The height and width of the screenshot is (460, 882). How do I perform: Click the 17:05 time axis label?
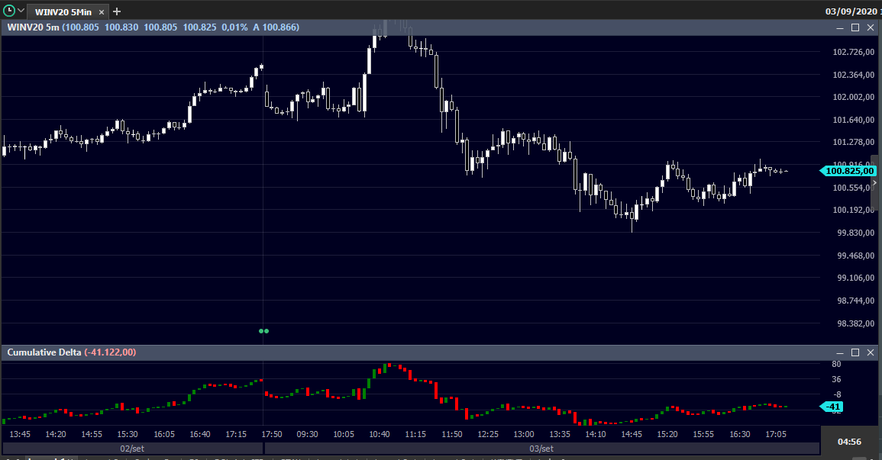coord(776,434)
